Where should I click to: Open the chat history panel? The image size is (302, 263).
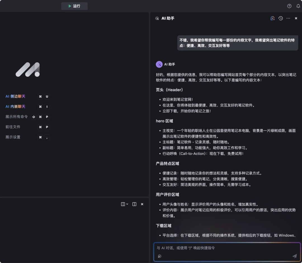(280, 18)
